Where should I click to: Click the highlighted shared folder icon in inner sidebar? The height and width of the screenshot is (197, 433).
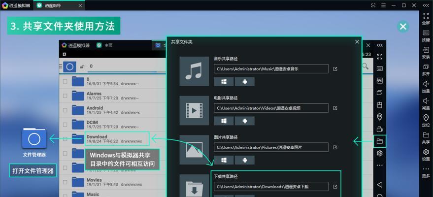coord(380,141)
